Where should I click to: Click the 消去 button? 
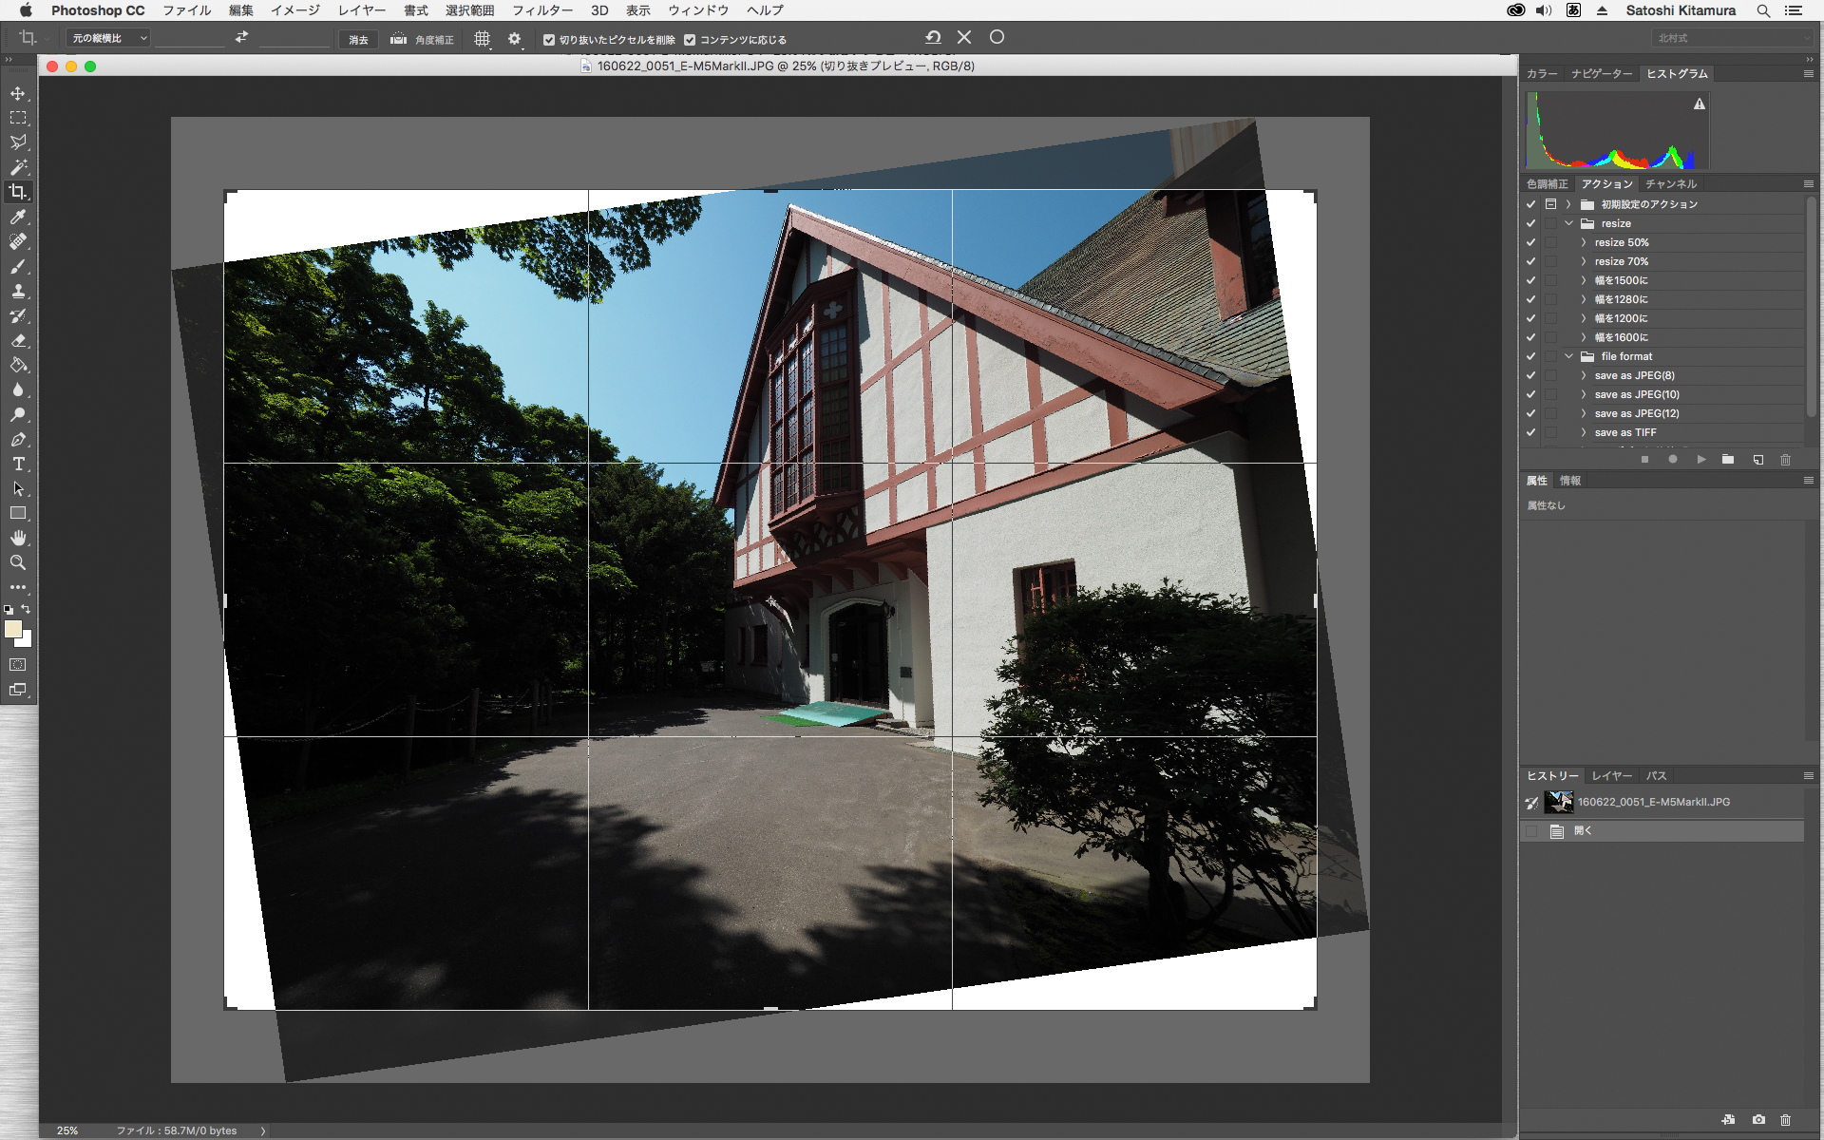pos(358,40)
